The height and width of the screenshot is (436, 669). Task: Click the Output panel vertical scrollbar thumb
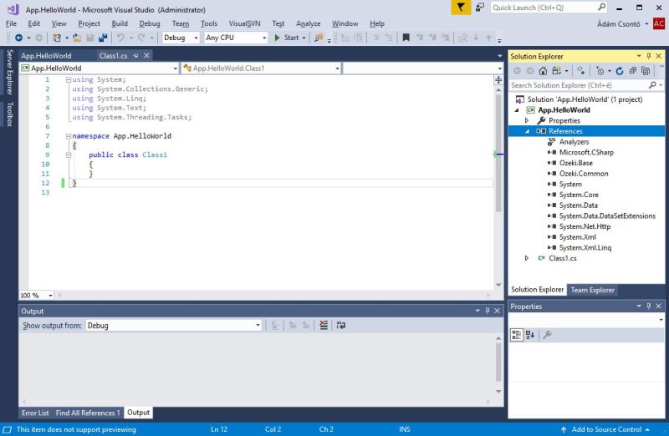[498, 362]
